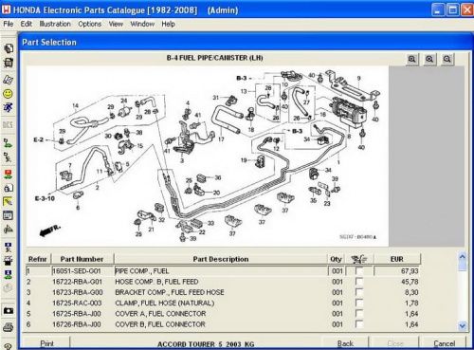Click the EUR column header
The image size is (474, 350).
(x=397, y=259)
